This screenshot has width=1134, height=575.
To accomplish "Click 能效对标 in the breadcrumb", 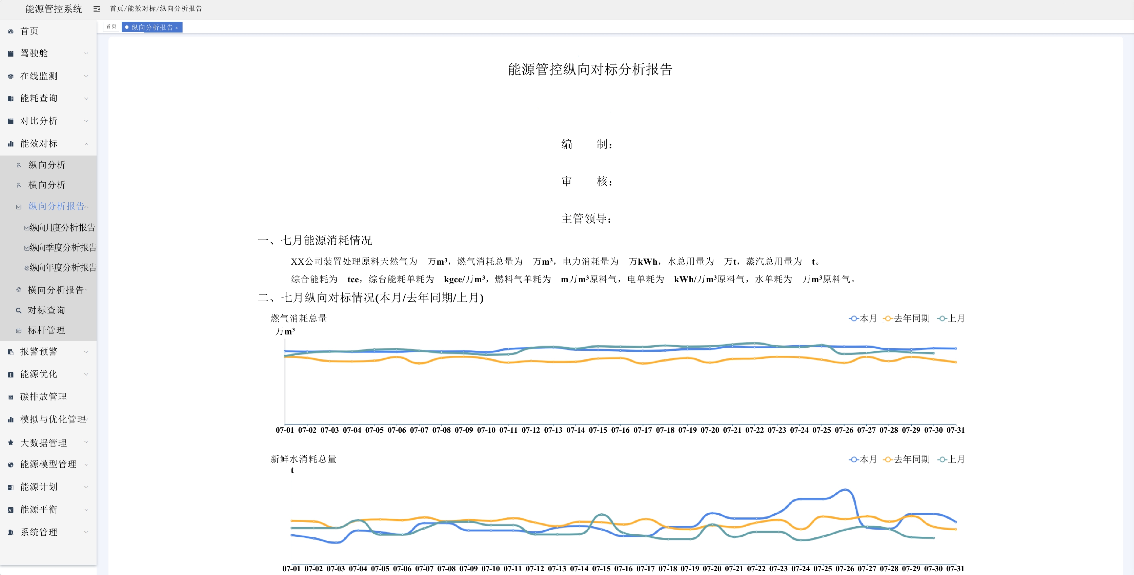I will click(142, 9).
